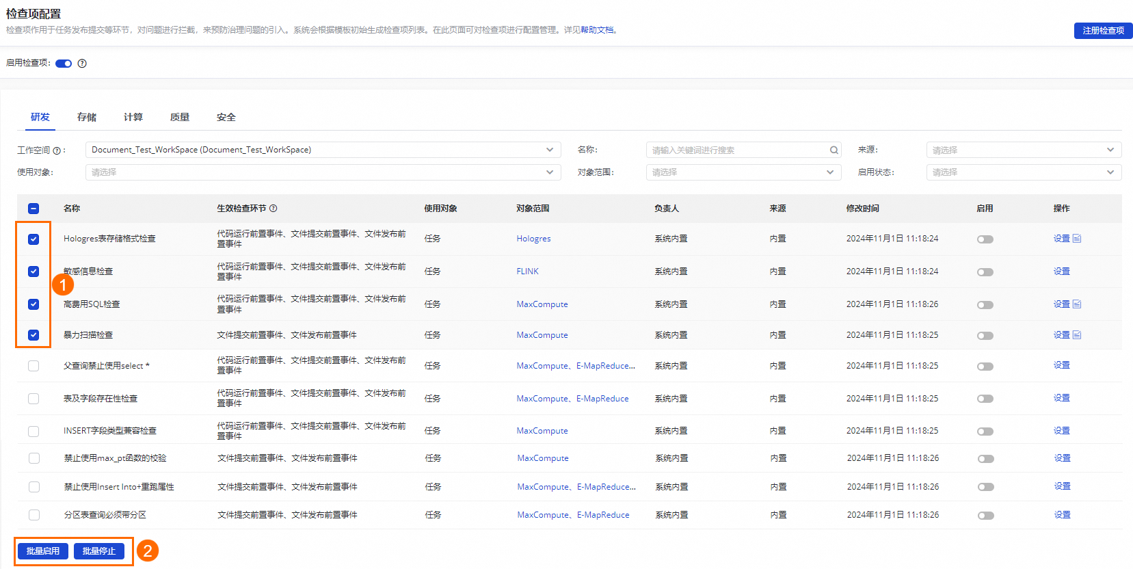Click 设置 link in 暴力扫描检查 row
1133x569 pixels.
pyautogui.click(x=1061, y=335)
